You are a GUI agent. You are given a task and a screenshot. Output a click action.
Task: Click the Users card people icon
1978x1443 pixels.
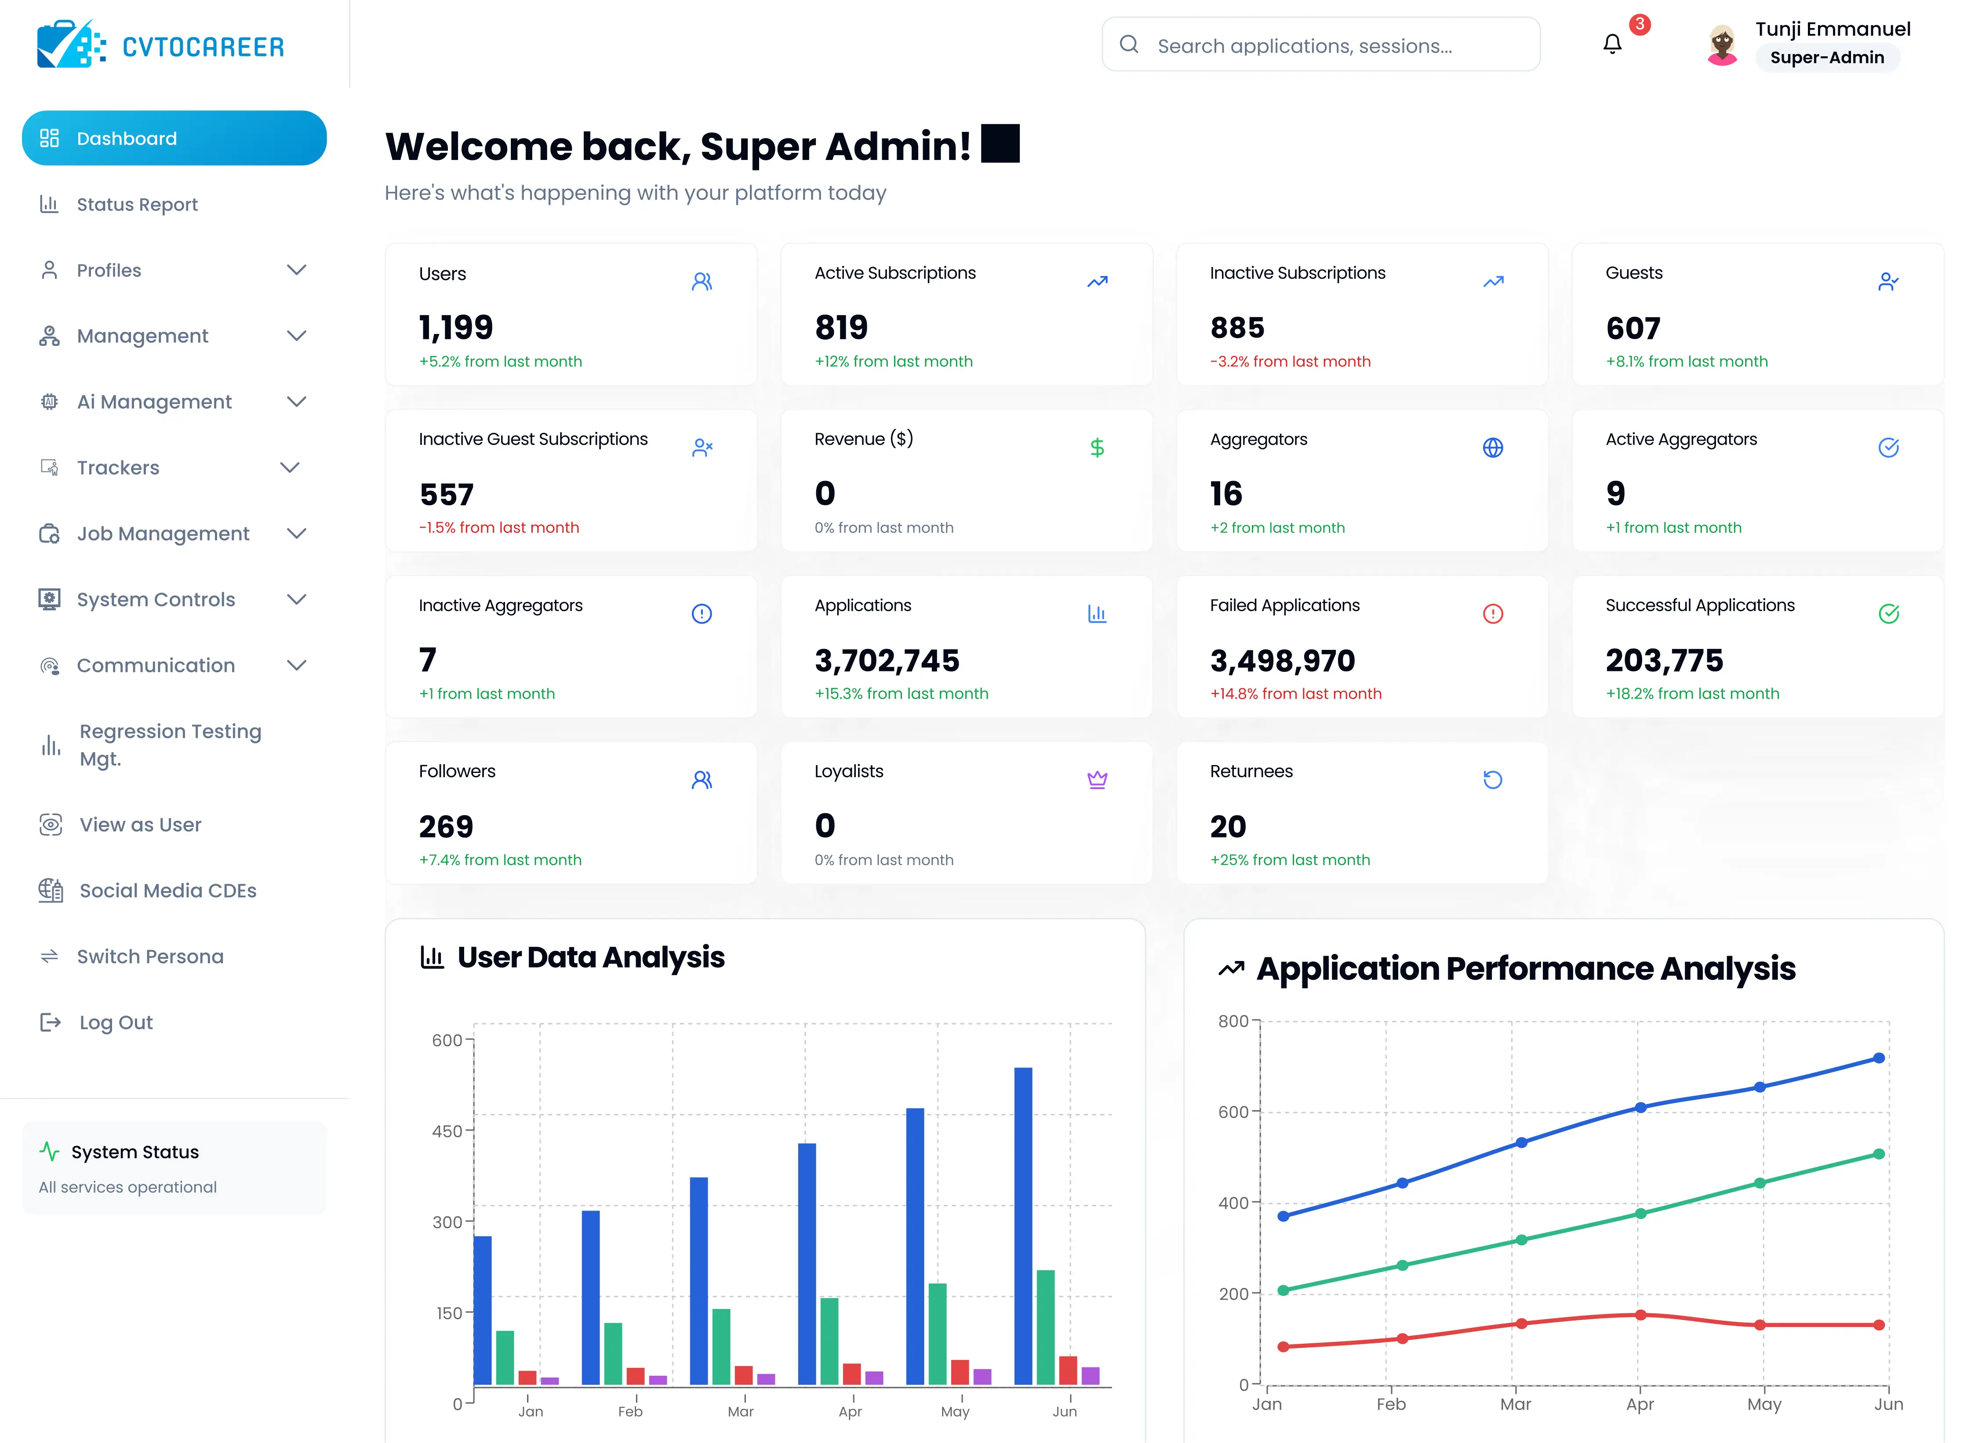point(702,281)
